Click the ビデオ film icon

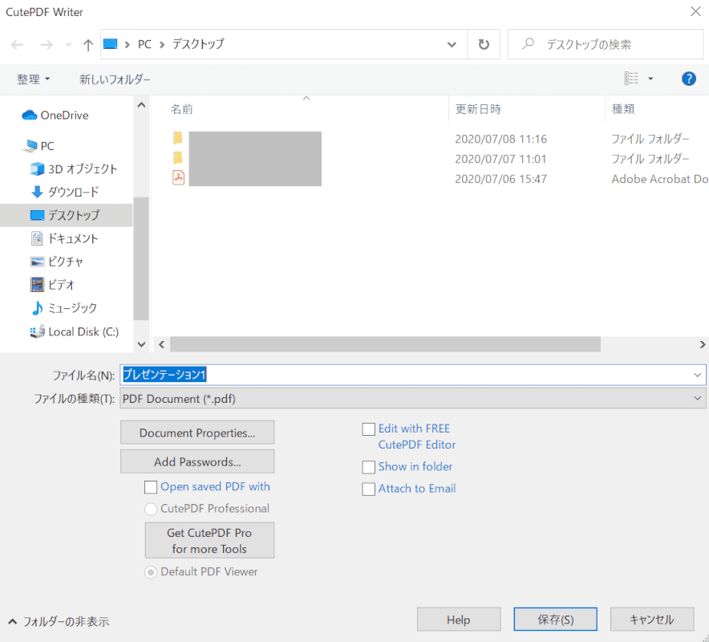pos(37,285)
